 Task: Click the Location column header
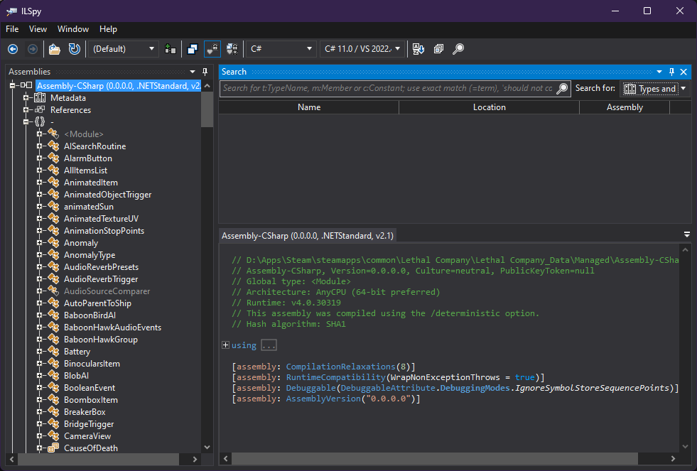tap(489, 107)
